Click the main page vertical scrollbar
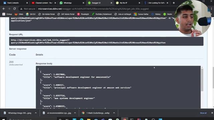The image size is (214, 120). point(213,78)
